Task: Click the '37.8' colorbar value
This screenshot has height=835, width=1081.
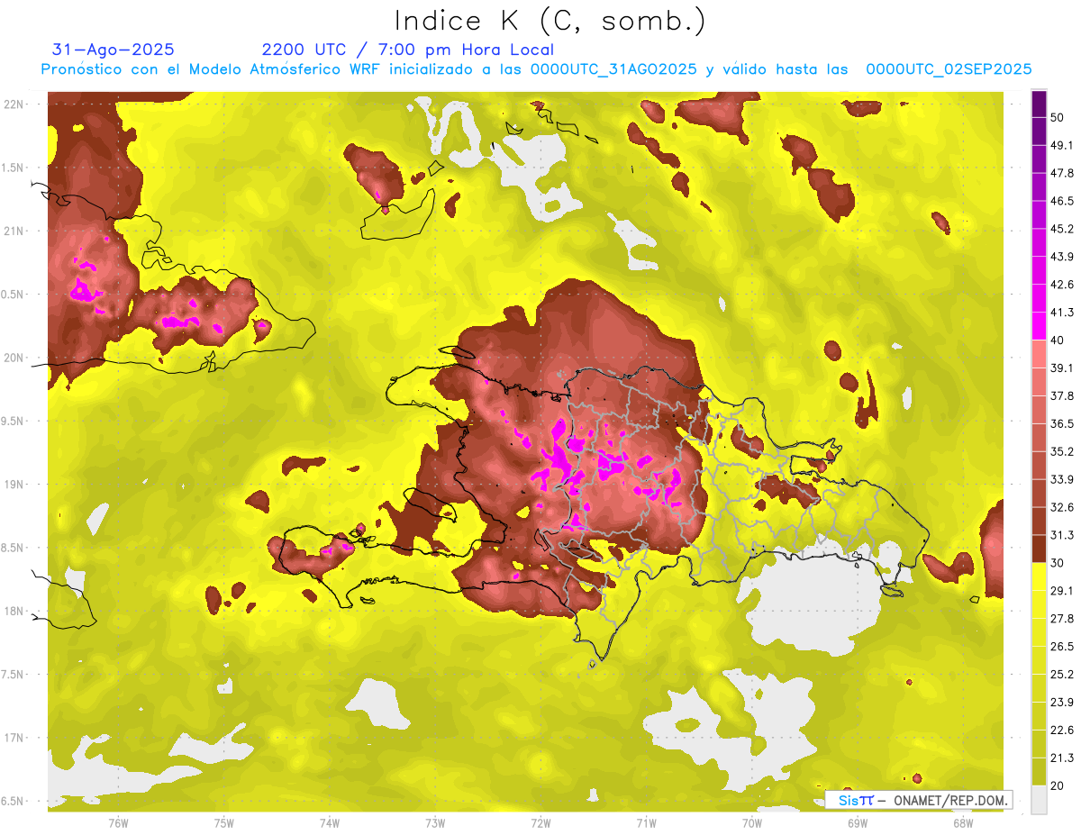Action: point(1061,395)
